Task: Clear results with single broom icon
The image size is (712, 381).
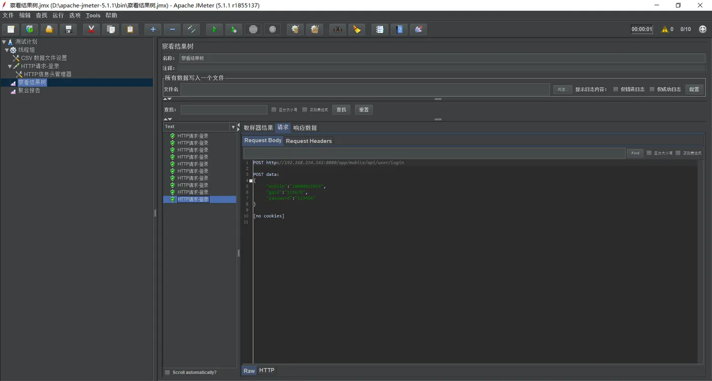Action: coord(295,29)
